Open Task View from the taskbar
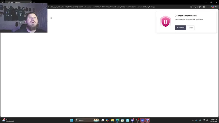 point(102,120)
